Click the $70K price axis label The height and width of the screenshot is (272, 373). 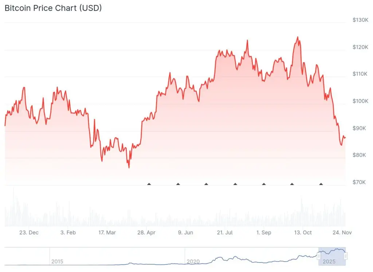359,182
